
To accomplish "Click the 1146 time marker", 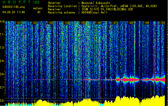I will click(98, 23).
